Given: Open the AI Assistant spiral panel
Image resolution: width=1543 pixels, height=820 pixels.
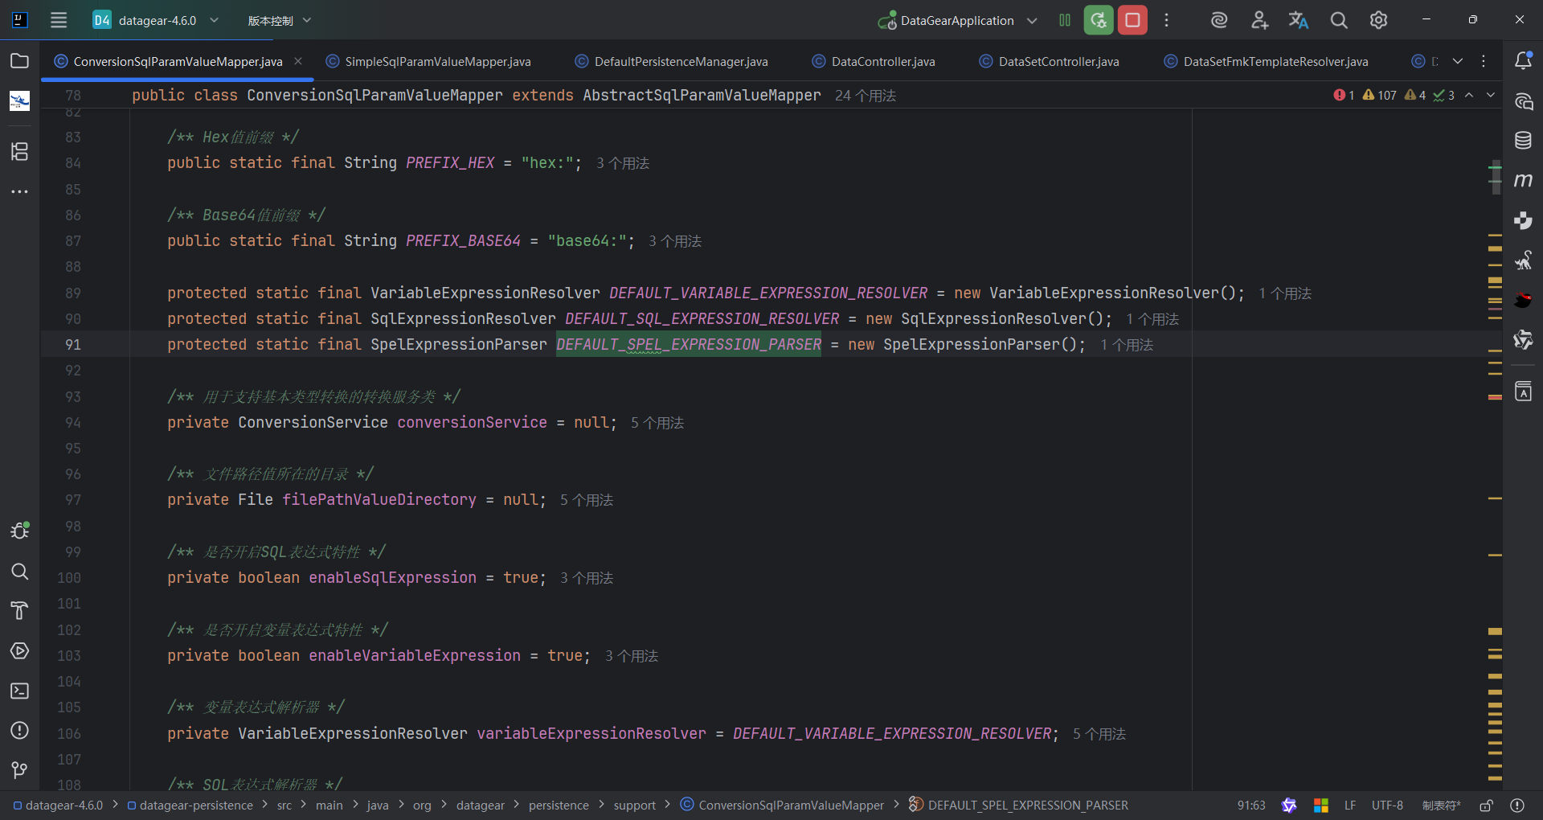Looking at the screenshot, I should tap(1523, 101).
